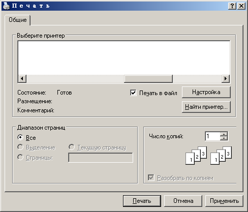The height and width of the screenshot is (212, 248).
Task: Increase number of copies with up arrow
Action: pyautogui.click(x=224, y=134)
